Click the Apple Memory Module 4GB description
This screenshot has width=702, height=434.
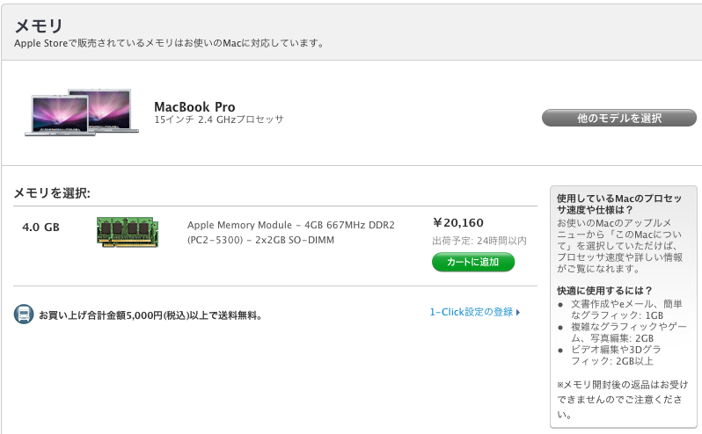click(x=291, y=233)
